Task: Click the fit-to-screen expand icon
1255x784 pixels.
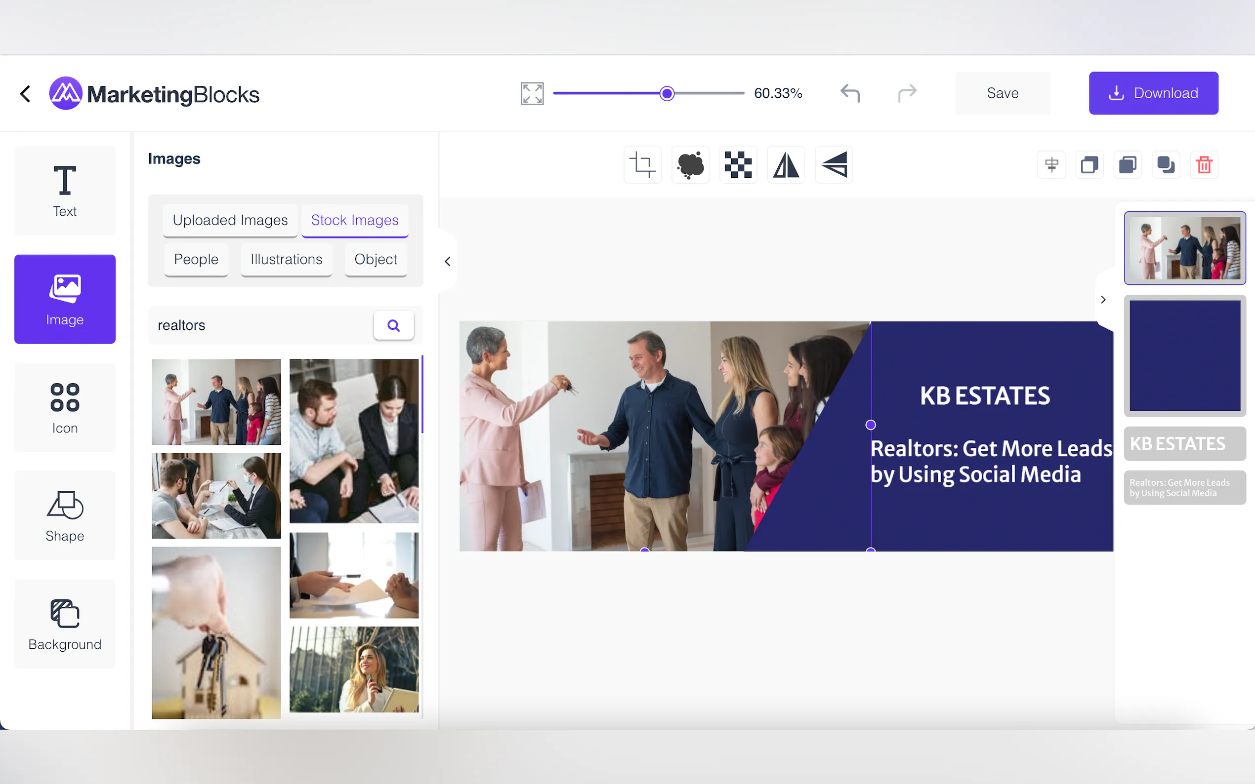Action: point(532,93)
